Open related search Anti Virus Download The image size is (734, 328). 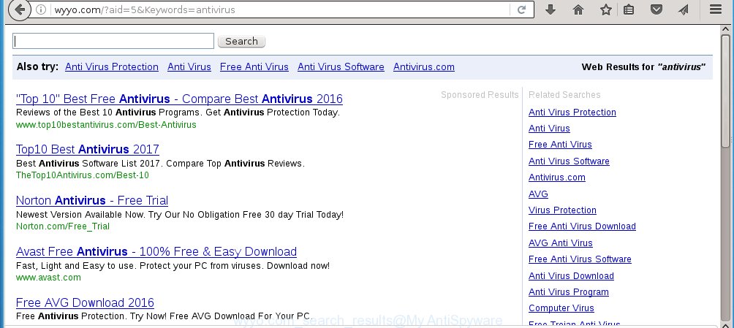[x=571, y=275]
